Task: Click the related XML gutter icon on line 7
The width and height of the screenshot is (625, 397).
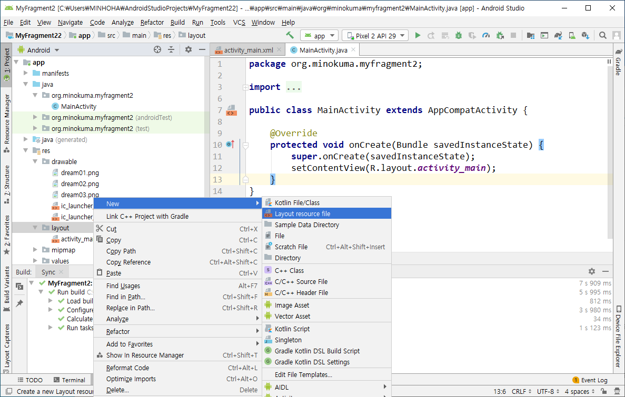Action: coord(231,110)
